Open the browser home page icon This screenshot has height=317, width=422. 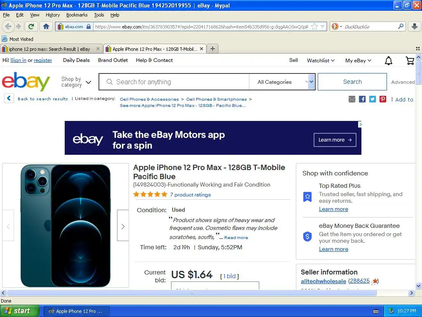click(46, 26)
